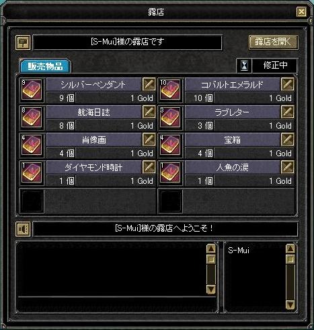Edit ダイヤモンド時計 price via pencil icon
Image resolution: width=314 pixels, height=330 pixels.
[149, 167]
